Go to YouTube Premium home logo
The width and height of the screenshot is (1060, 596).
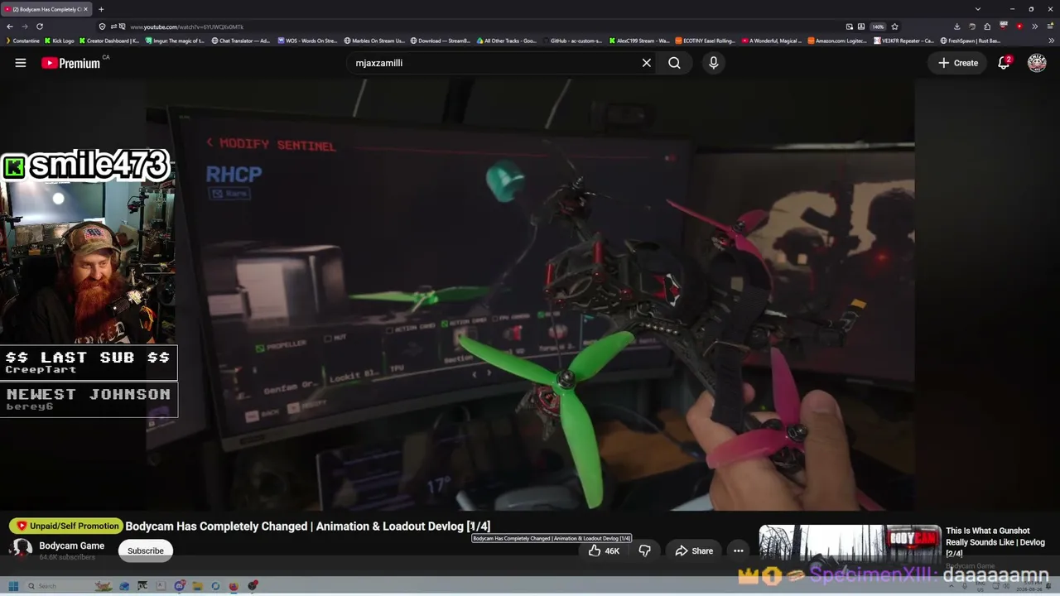click(x=71, y=63)
